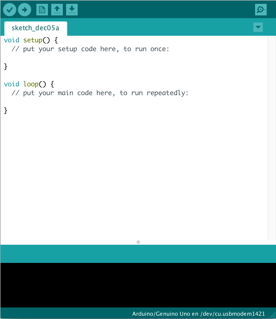Open the Serial Monitor magnifier icon
Image resolution: width=276 pixels, height=319 pixels.
(x=261, y=10)
